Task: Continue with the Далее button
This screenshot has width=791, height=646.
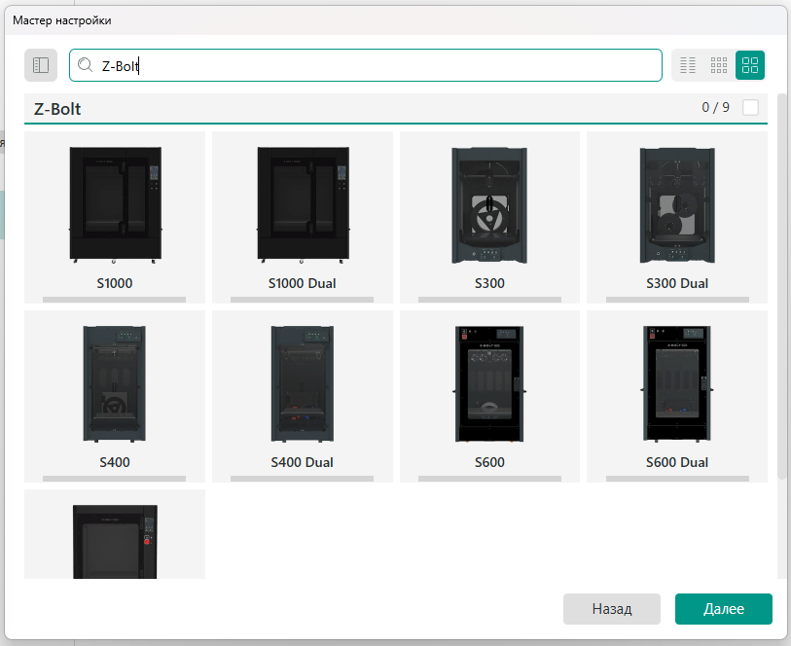Action: tap(724, 609)
